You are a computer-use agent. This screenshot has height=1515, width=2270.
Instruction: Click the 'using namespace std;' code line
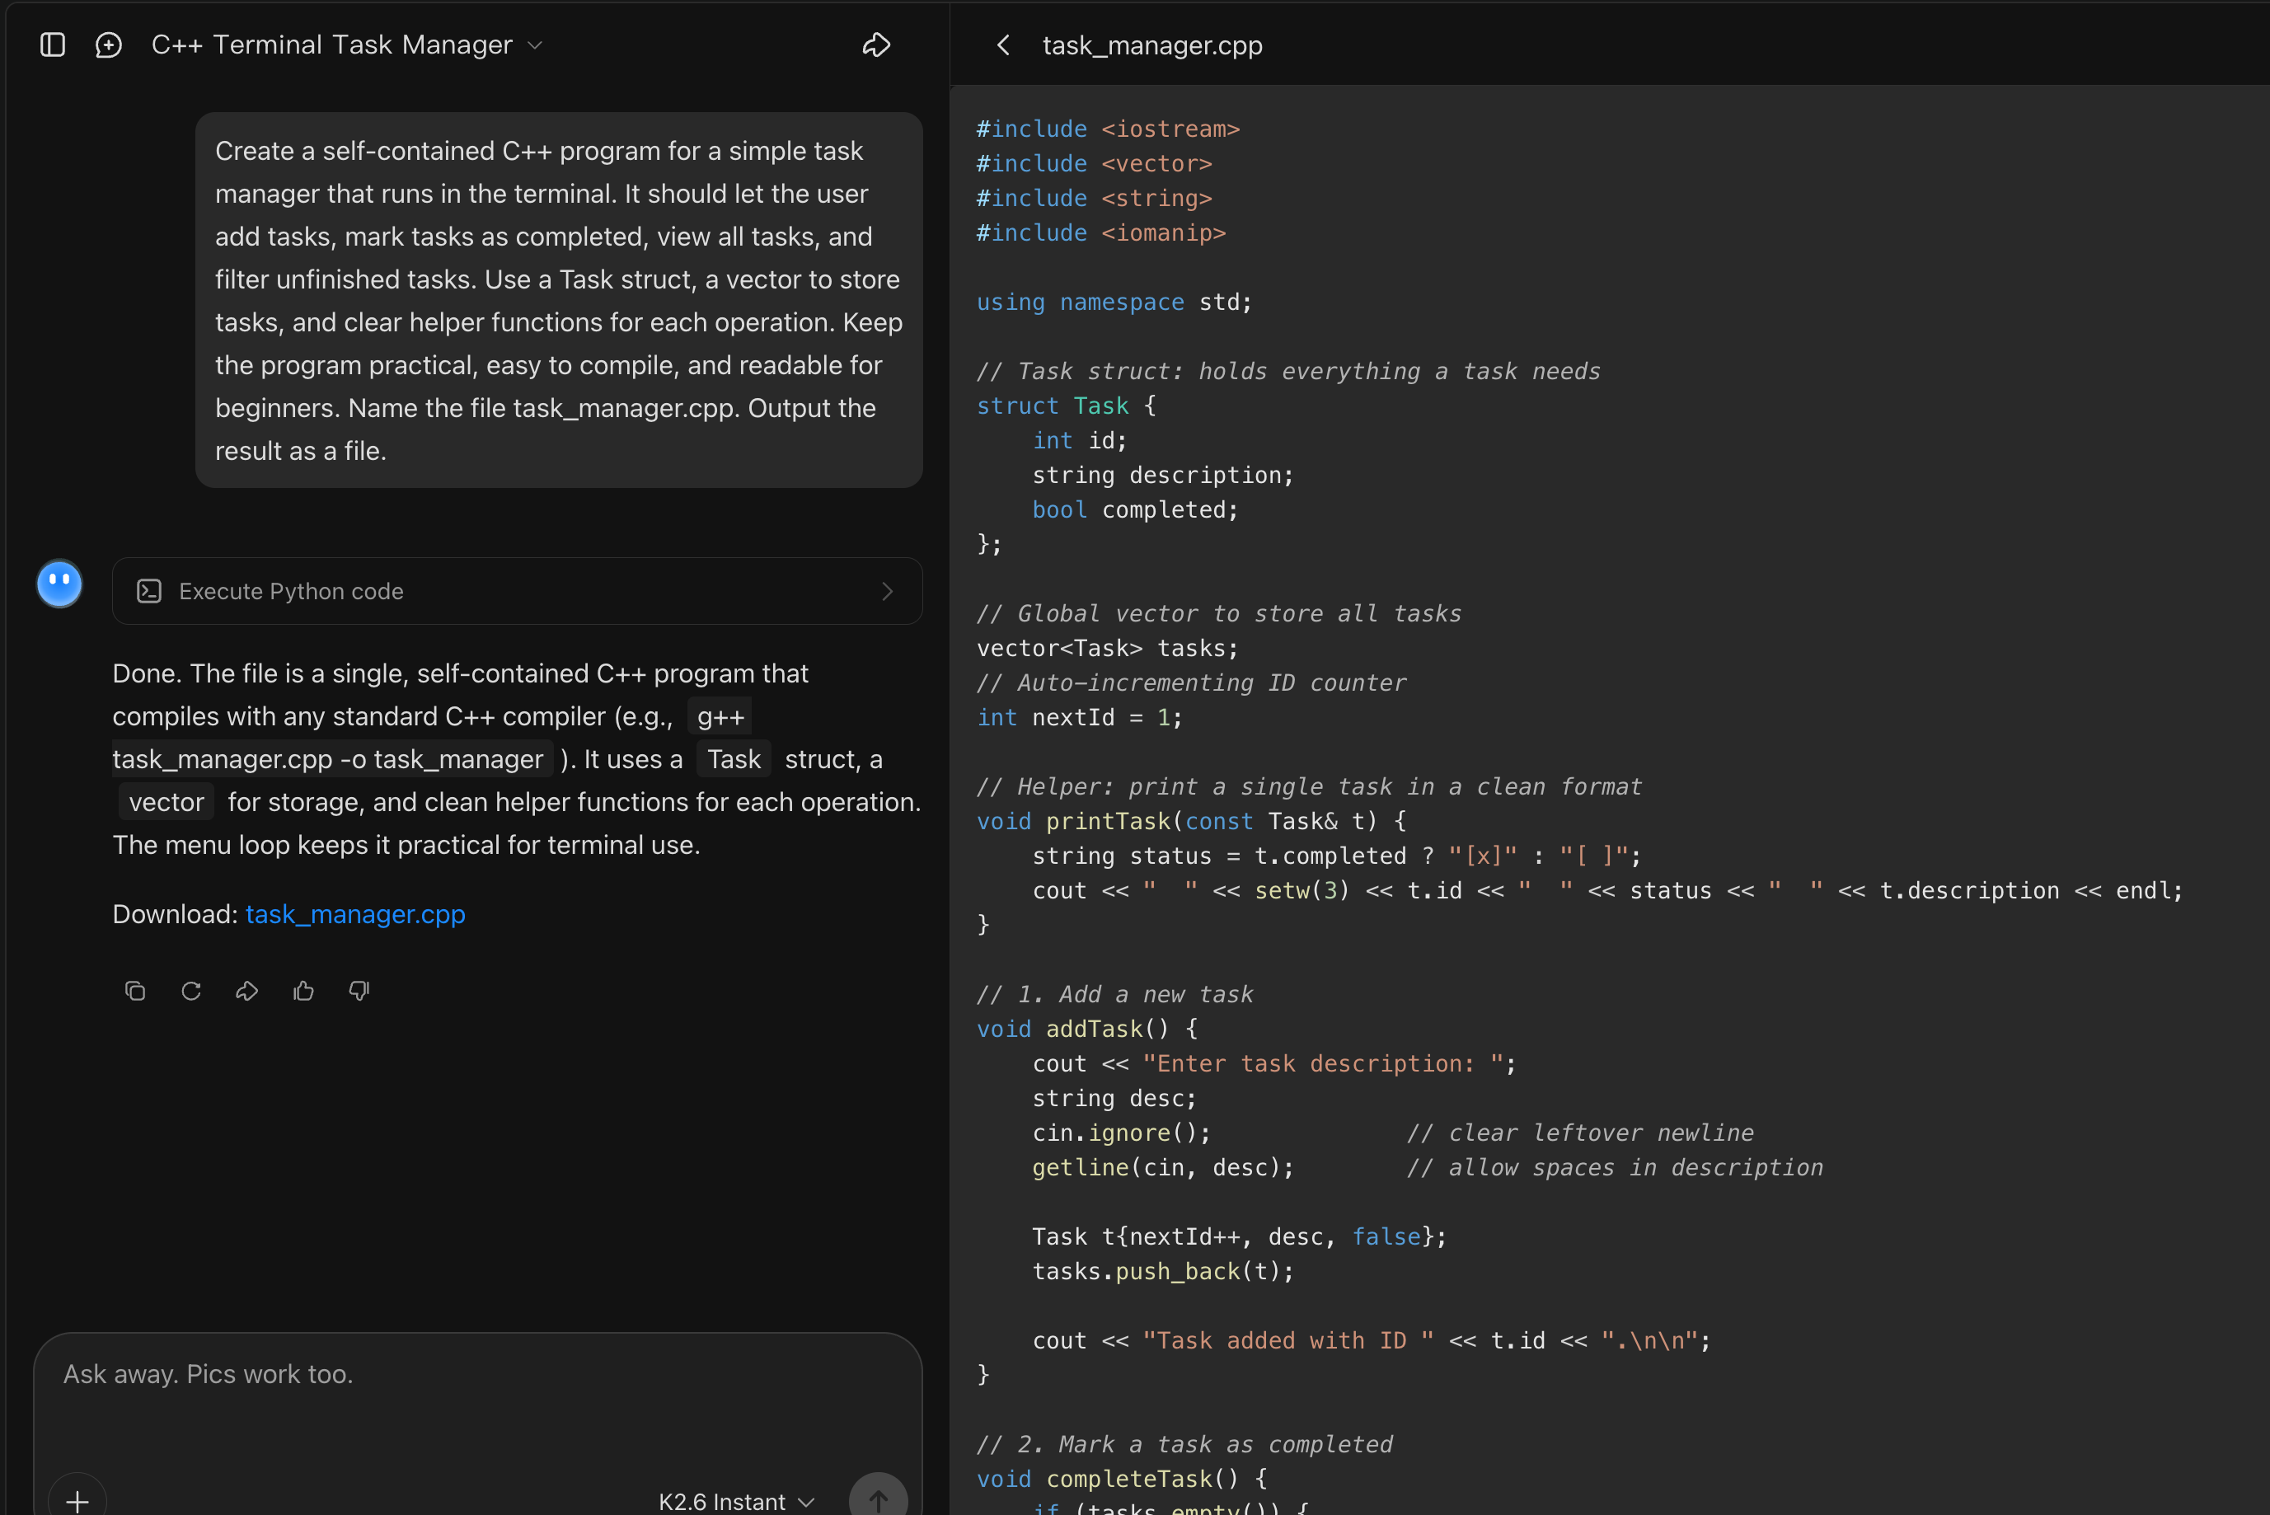coord(1113,302)
